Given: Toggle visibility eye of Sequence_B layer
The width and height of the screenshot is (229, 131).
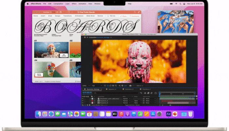Looking at the screenshot, I should pos(82,103).
